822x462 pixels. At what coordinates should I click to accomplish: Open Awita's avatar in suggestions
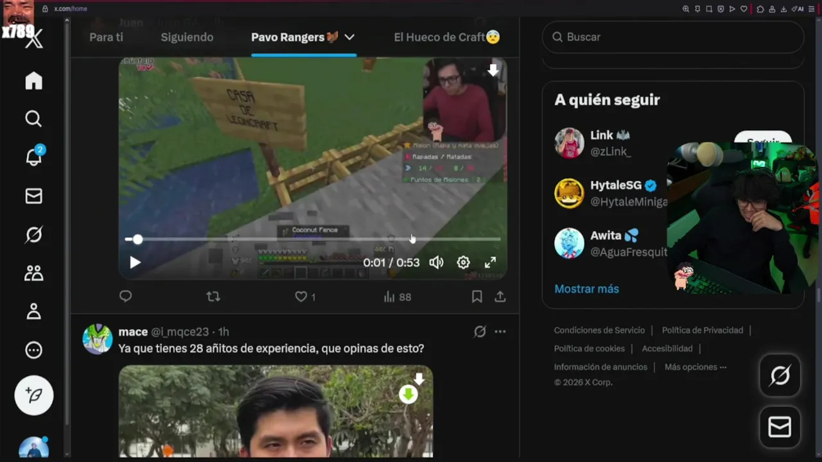pyautogui.click(x=569, y=244)
